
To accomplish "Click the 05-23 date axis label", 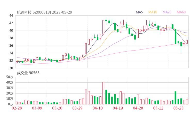I will [x=178, y=108].
